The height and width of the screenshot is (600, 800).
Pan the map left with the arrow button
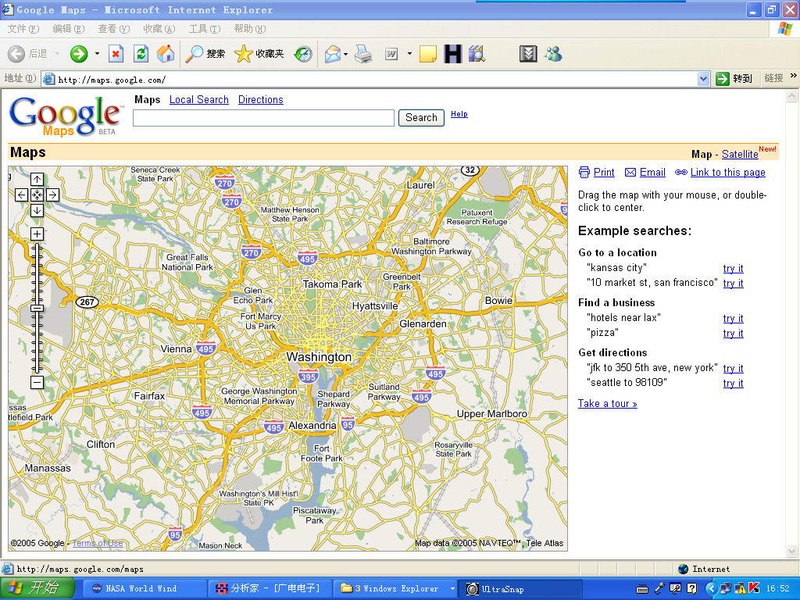21,195
